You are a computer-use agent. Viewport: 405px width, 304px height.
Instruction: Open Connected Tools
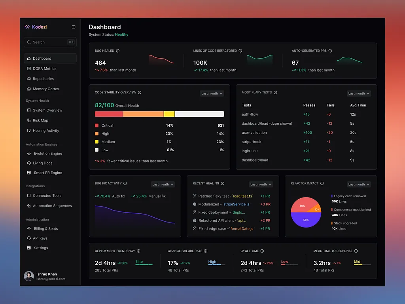click(x=50, y=196)
